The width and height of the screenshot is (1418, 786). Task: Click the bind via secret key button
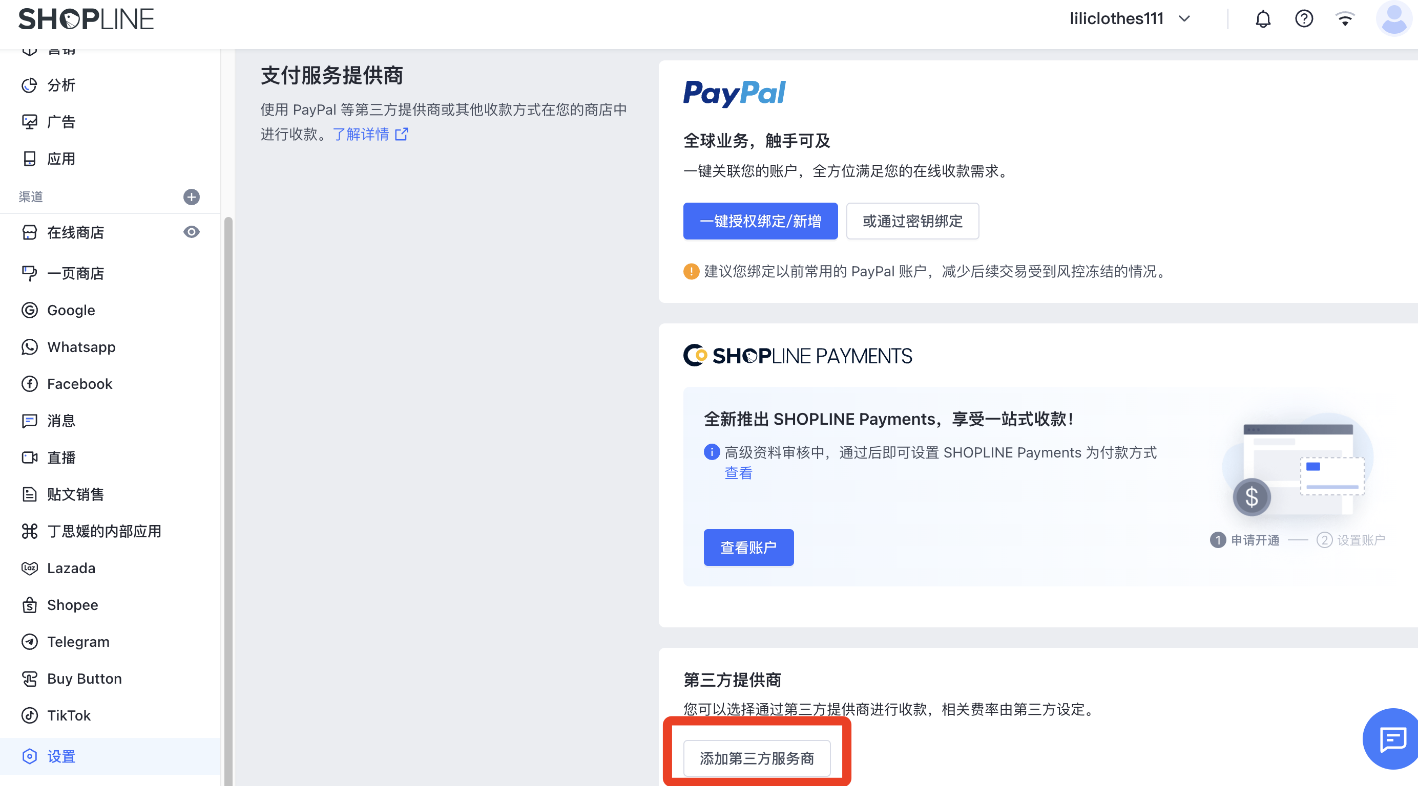[x=912, y=221]
